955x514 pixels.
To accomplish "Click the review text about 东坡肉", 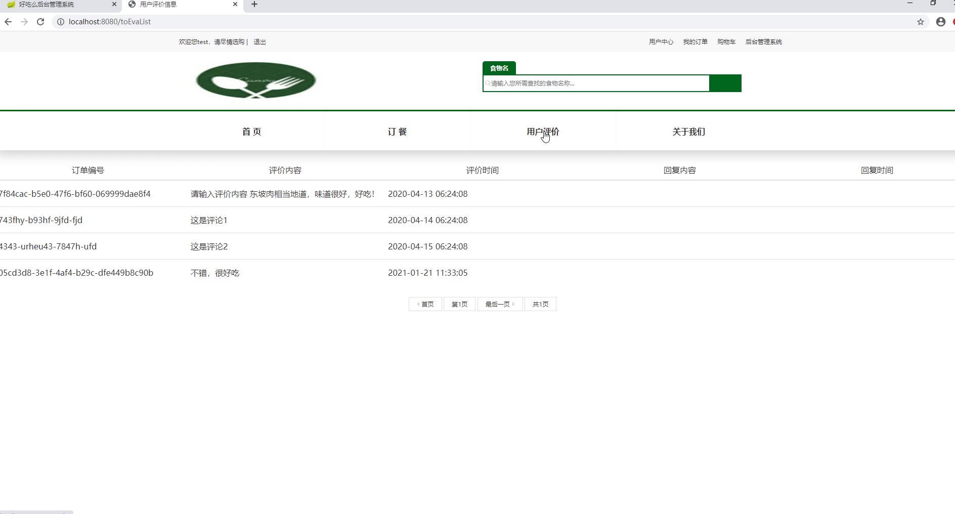I will click(283, 194).
